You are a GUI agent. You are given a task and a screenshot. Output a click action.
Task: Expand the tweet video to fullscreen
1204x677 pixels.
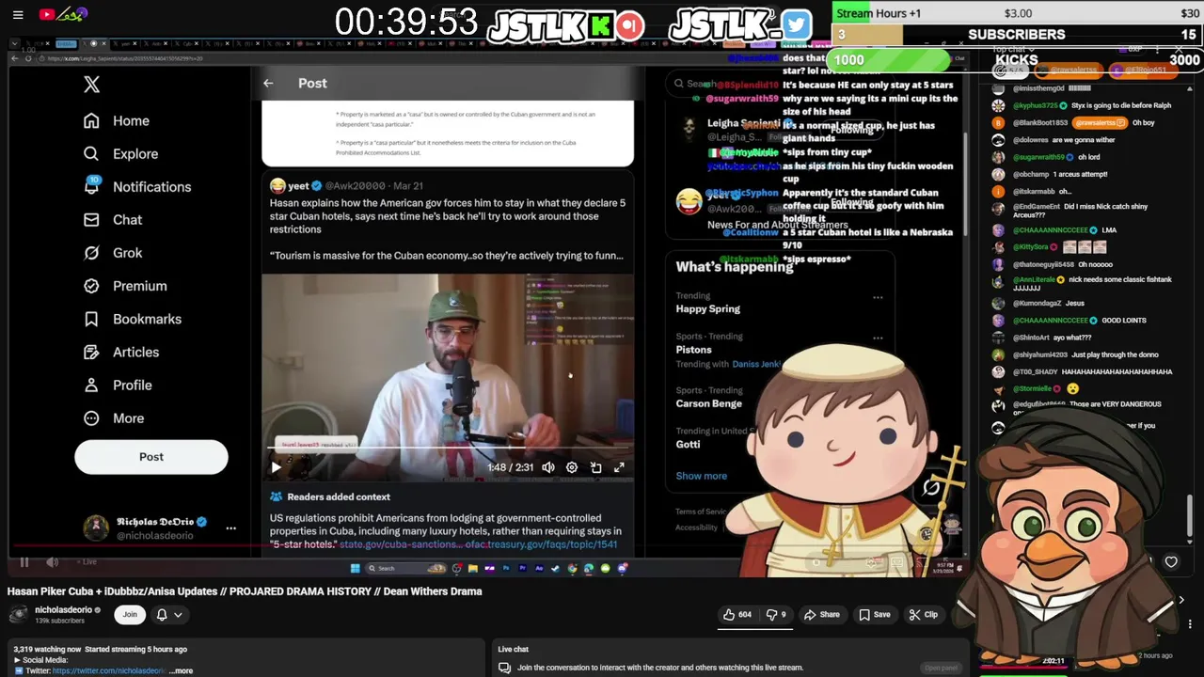619,467
